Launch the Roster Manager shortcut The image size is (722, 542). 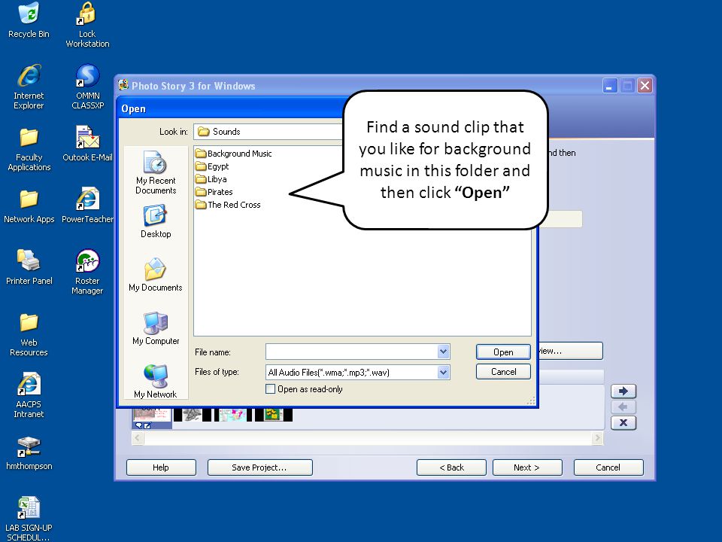click(87, 272)
